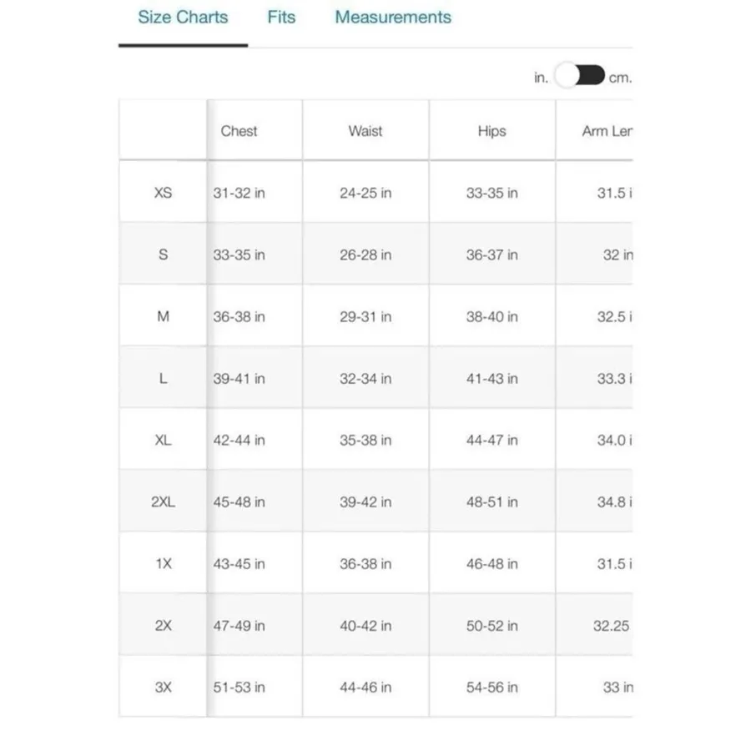Viewport: 751px width, 751px height.
Task: Click the 26-28 in waist cell for S
Action: tap(365, 255)
